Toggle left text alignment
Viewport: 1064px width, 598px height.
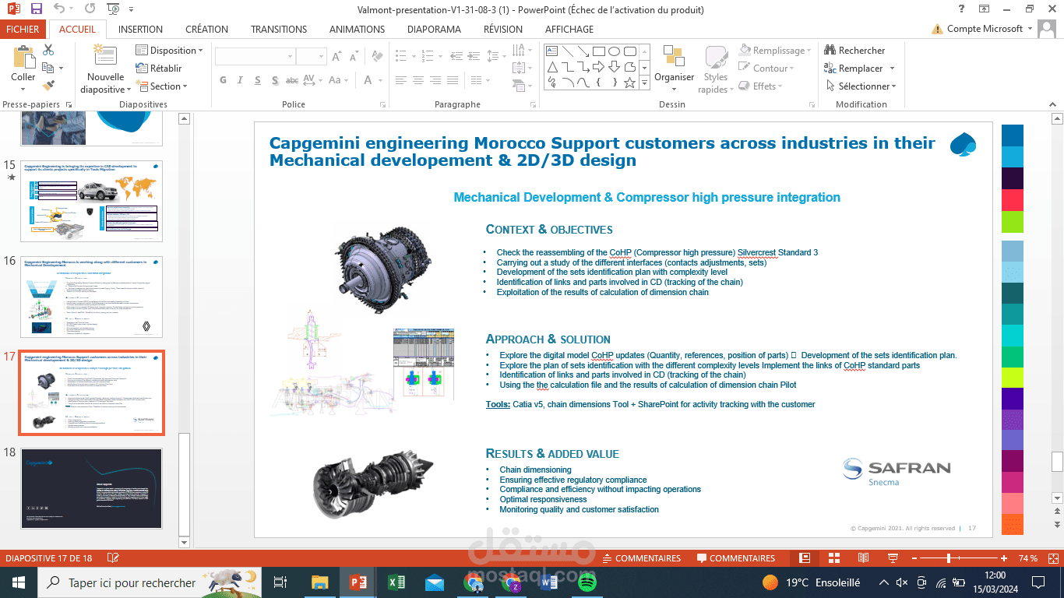(x=401, y=80)
